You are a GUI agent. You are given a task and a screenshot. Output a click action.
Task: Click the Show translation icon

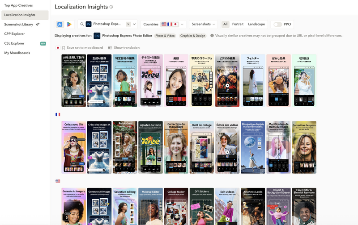tap(110, 48)
